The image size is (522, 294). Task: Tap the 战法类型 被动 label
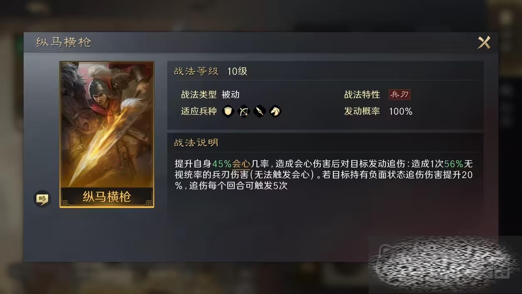[210, 94]
